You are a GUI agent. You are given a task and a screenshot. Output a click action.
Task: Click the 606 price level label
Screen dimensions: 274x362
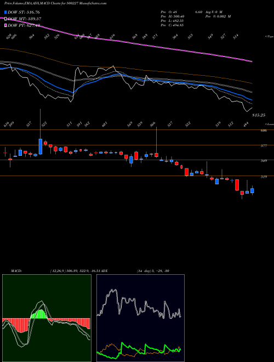pyautogui.click(x=264, y=131)
